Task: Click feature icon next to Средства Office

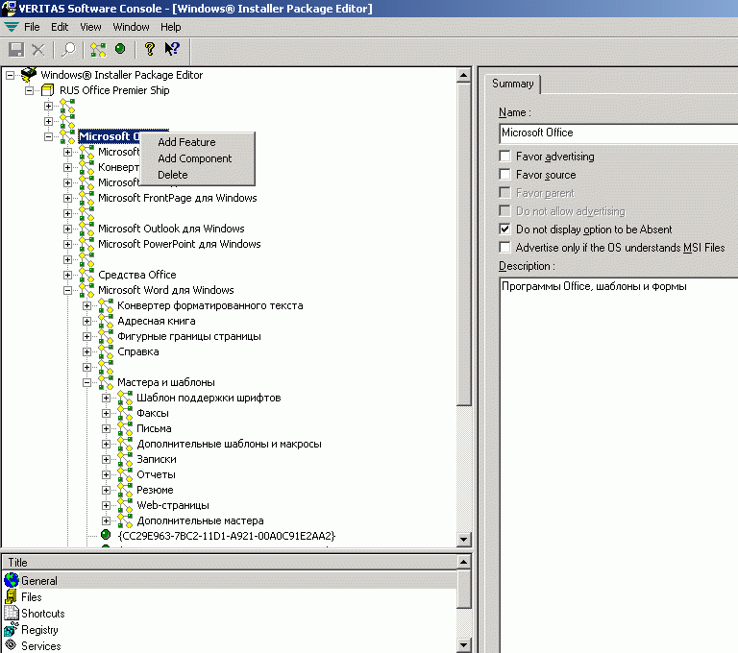Action: pos(86,275)
